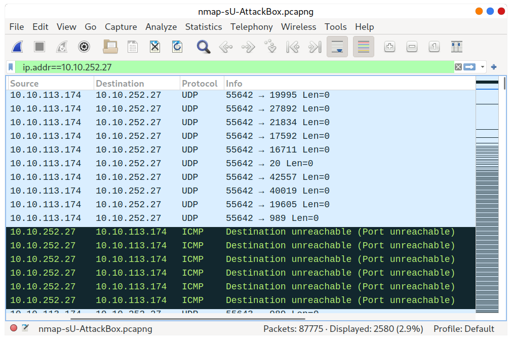Open the Capture menu
The width and height of the screenshot is (512, 340).
tap(121, 27)
